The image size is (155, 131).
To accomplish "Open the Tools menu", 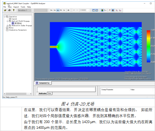I will point(23,7).
